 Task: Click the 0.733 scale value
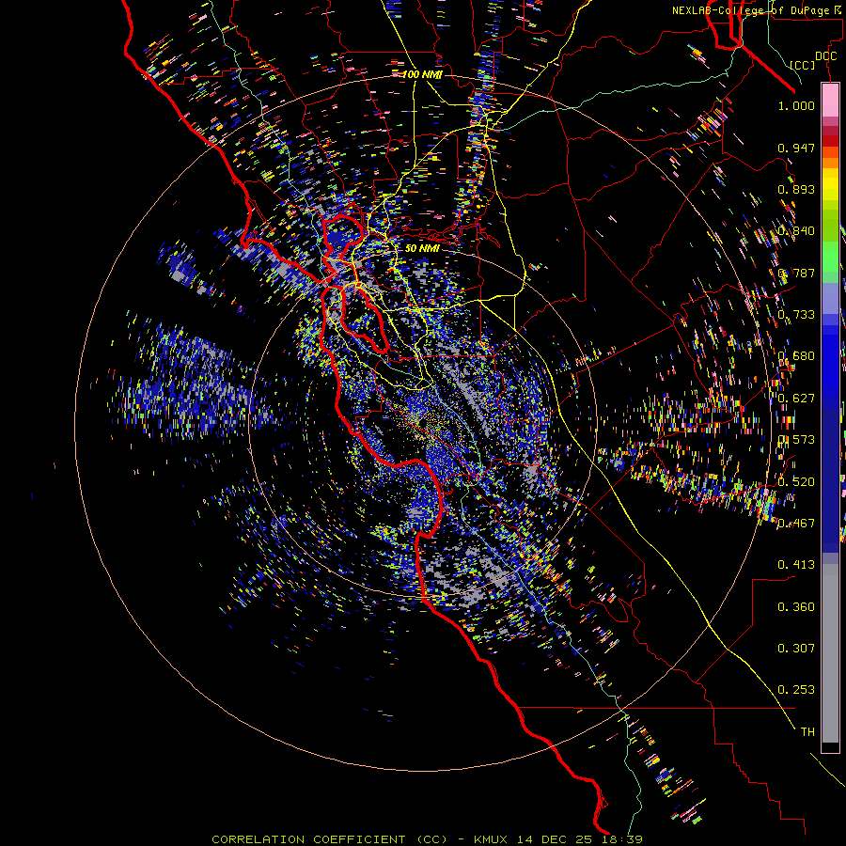(x=796, y=314)
